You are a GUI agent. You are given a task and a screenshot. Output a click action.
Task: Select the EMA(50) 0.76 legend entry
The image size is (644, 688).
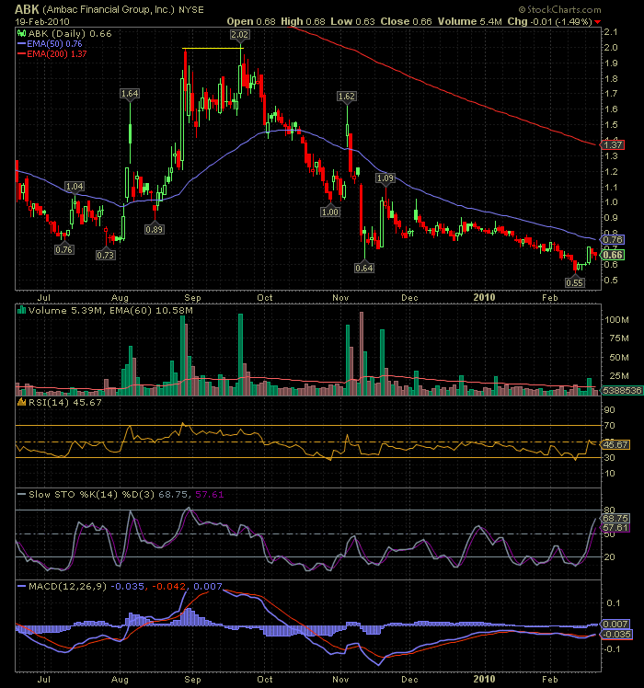pyautogui.click(x=50, y=43)
